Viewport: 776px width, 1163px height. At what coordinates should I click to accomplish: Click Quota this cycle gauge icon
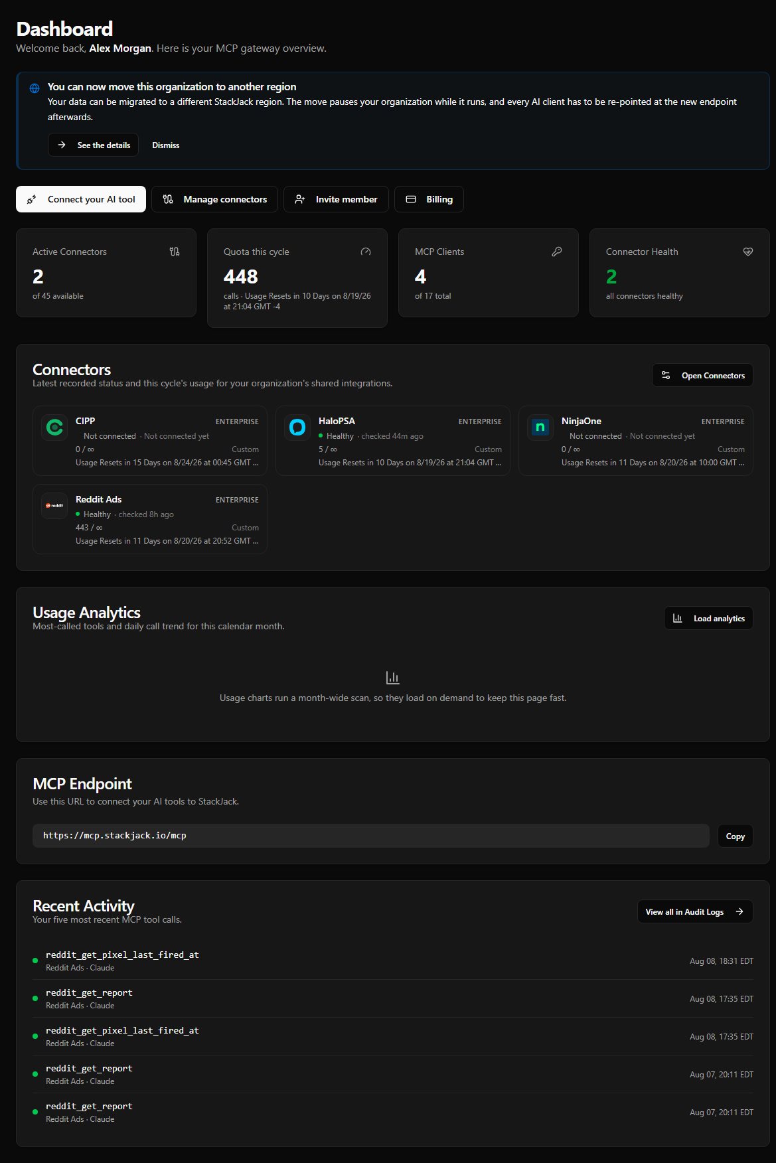pyautogui.click(x=366, y=252)
